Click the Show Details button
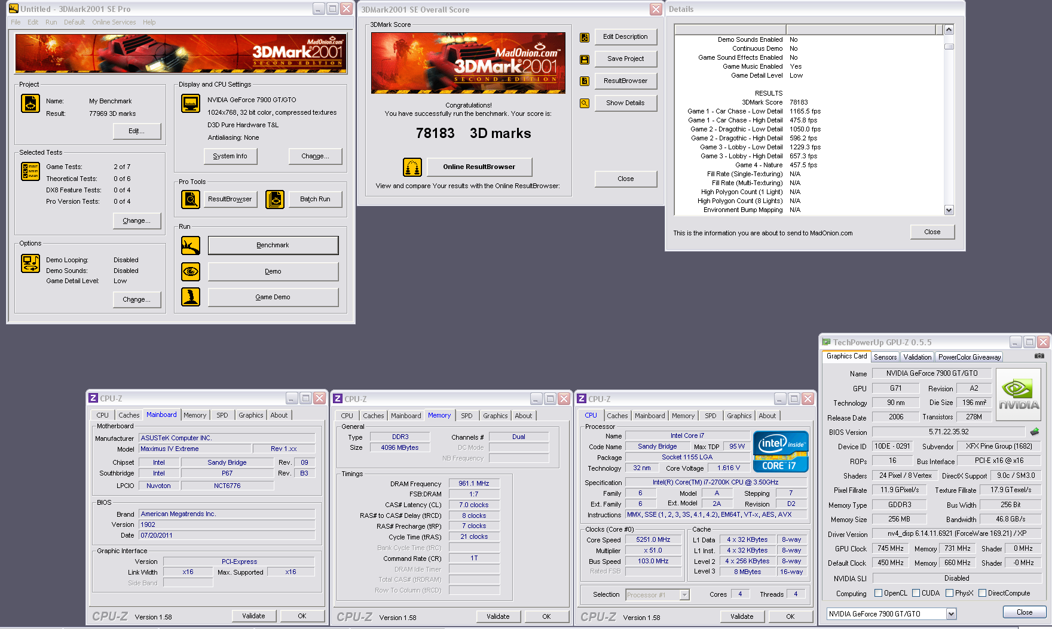 625,103
